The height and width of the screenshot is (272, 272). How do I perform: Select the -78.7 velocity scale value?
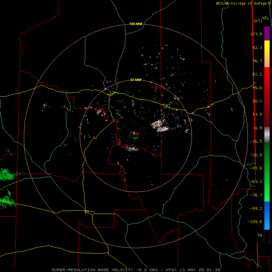click(256, 195)
